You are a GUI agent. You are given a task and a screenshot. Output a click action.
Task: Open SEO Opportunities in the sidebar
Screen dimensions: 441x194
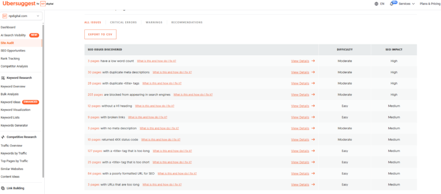click(x=13, y=51)
